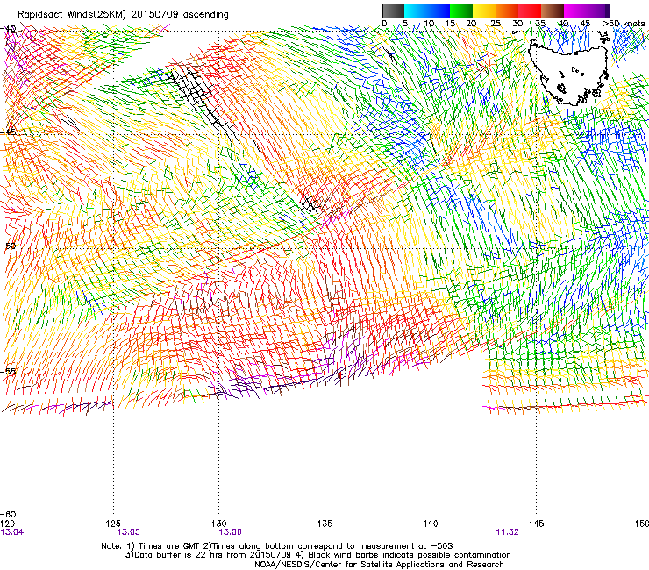Click legend tick label 15
Viewport: 649px width, 570px height.
[x=450, y=24]
